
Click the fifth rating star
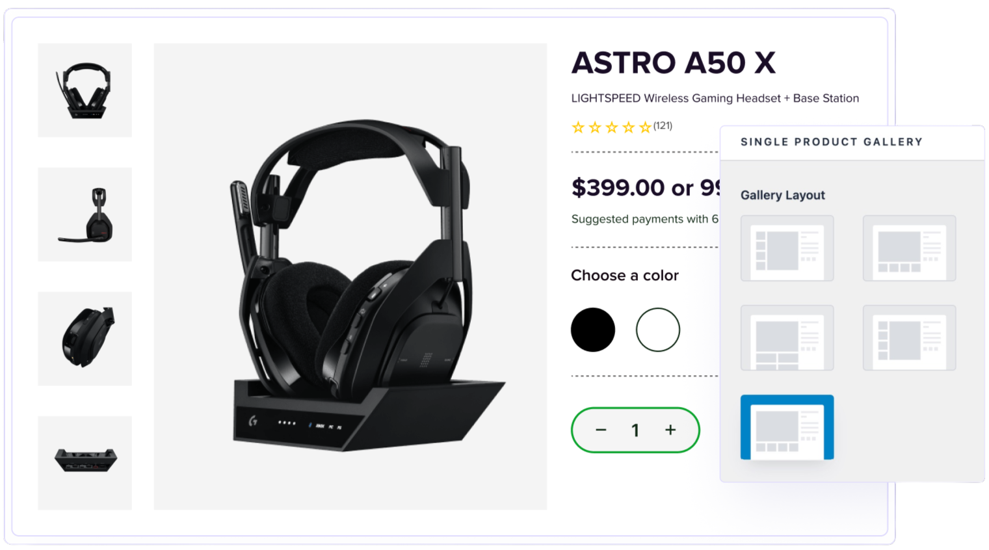(645, 127)
